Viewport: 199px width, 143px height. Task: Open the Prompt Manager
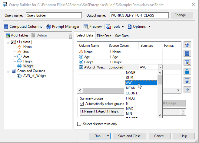click(x=63, y=27)
